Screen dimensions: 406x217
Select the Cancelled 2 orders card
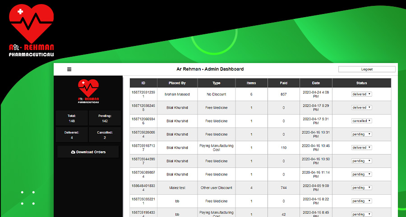[104, 135]
